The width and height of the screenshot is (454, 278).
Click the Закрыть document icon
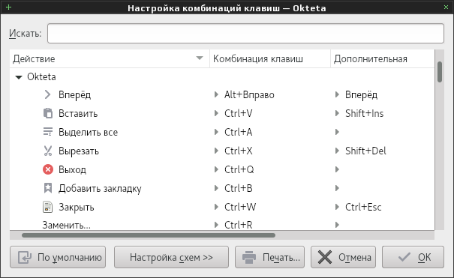point(48,207)
